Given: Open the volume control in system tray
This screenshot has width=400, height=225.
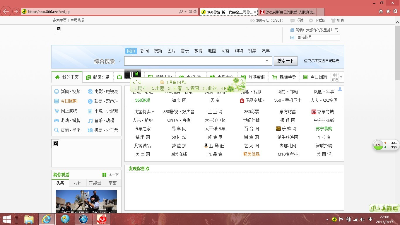Looking at the screenshot, I should coord(363,219).
